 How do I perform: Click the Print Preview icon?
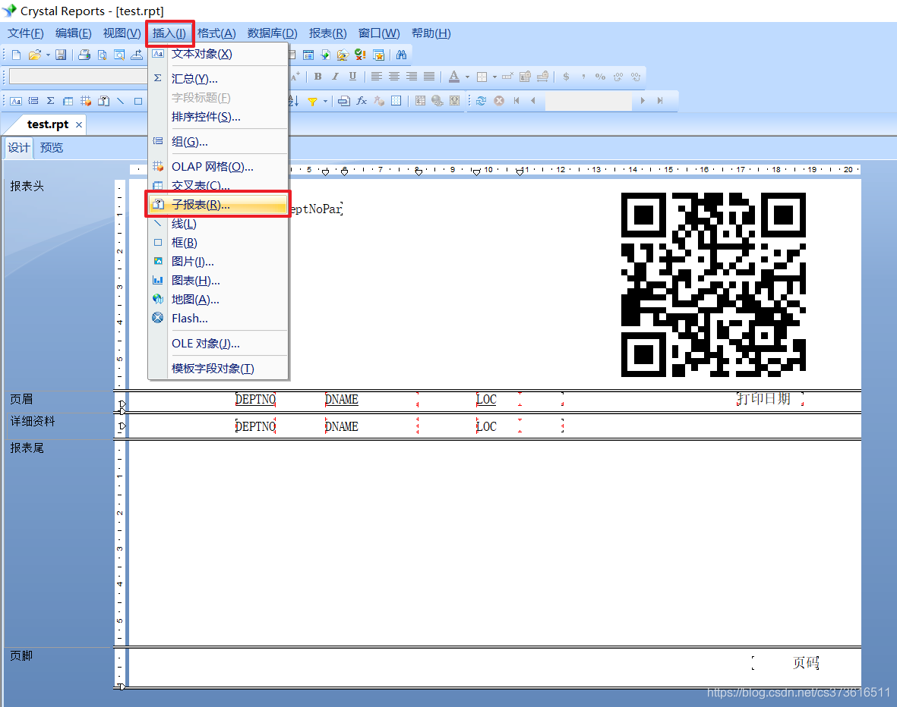pyautogui.click(x=102, y=55)
